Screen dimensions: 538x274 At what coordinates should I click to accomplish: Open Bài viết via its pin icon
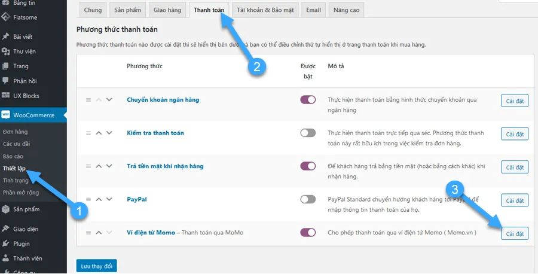click(5, 37)
